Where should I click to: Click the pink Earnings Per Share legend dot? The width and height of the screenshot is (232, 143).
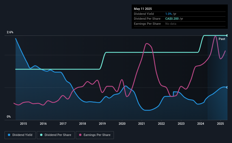tap(80, 135)
